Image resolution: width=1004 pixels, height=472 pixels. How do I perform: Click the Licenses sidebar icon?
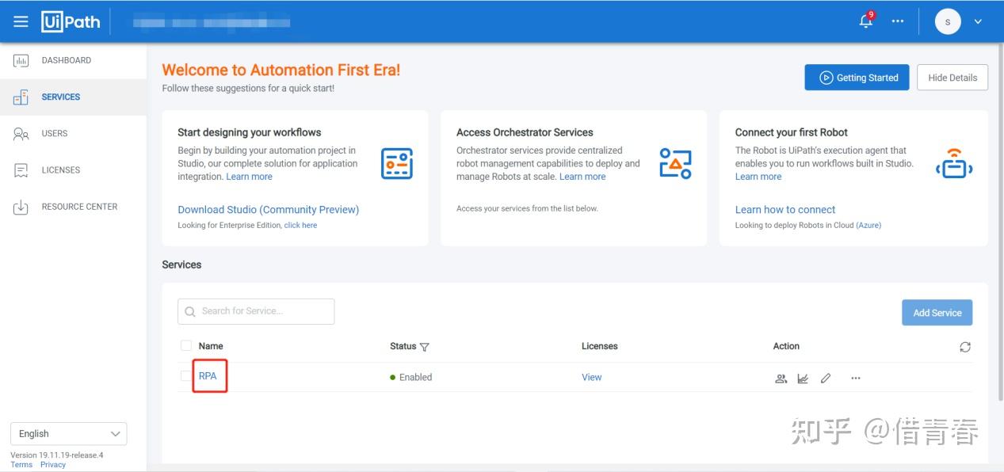pos(21,170)
